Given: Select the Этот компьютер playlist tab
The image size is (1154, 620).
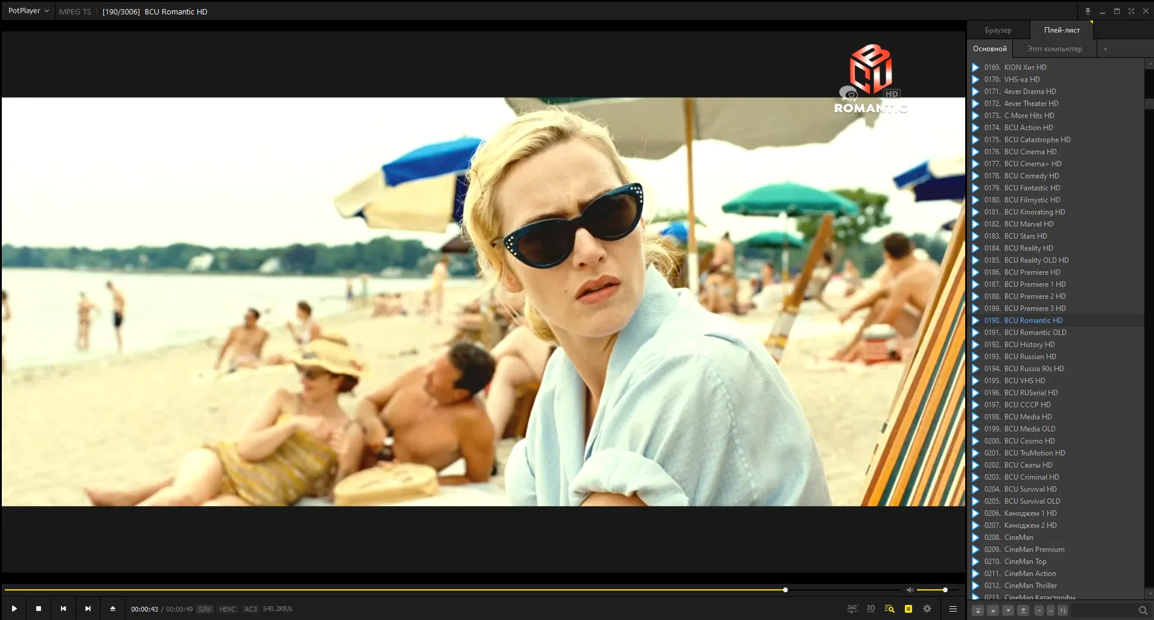Looking at the screenshot, I should (1054, 49).
